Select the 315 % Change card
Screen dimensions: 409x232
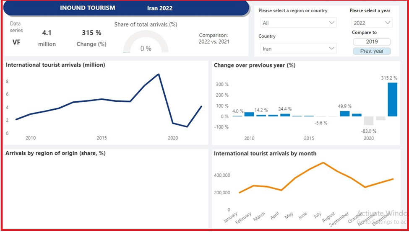pos(91,37)
